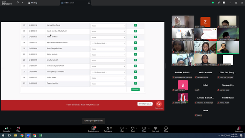The image size is (245, 138).
Task: Expand React options arrow
Action: [x=136, y=128]
